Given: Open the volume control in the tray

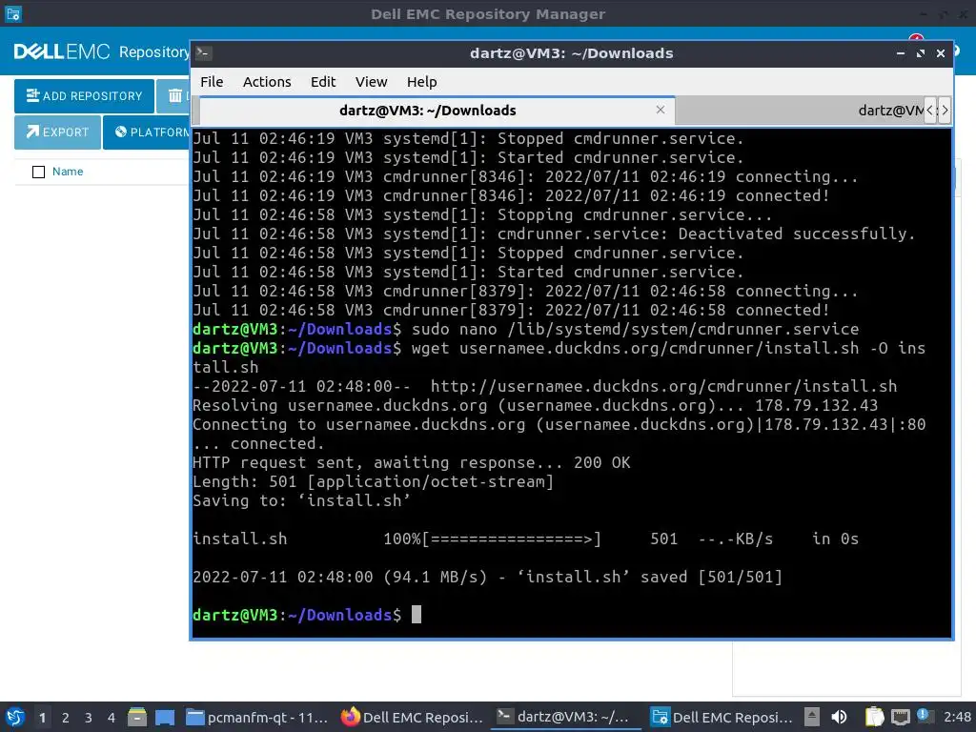Looking at the screenshot, I should 839,717.
